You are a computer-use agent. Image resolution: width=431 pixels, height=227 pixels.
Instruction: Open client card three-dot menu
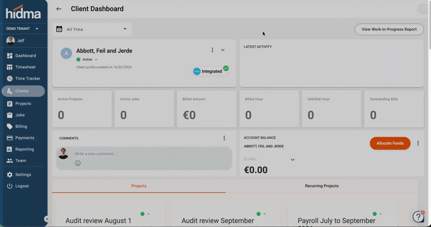point(212,50)
